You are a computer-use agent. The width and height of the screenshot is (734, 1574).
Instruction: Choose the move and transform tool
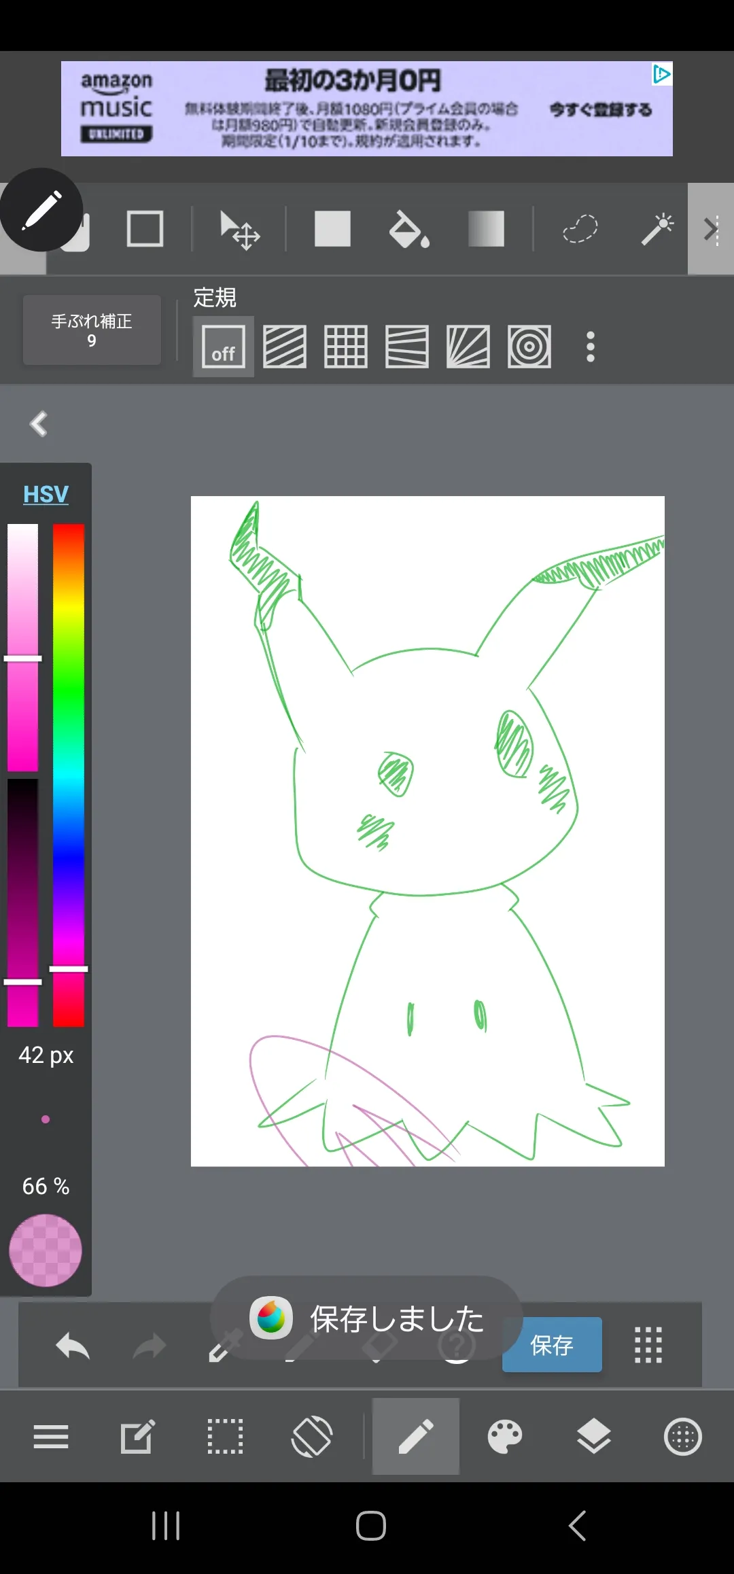(239, 230)
